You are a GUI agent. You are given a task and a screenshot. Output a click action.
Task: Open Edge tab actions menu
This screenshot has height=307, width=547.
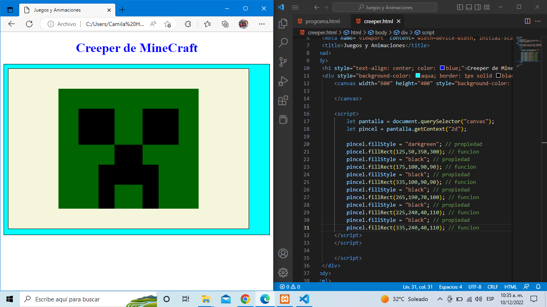tap(10, 10)
